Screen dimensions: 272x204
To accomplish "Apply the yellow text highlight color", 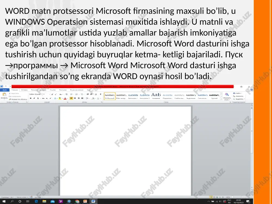I will [x=60, y=98].
